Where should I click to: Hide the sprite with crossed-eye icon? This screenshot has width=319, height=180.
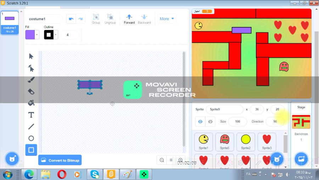pyautogui.click(x=210, y=122)
